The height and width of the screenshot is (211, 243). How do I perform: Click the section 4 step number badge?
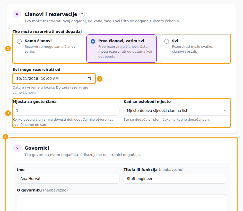(x=17, y=14)
